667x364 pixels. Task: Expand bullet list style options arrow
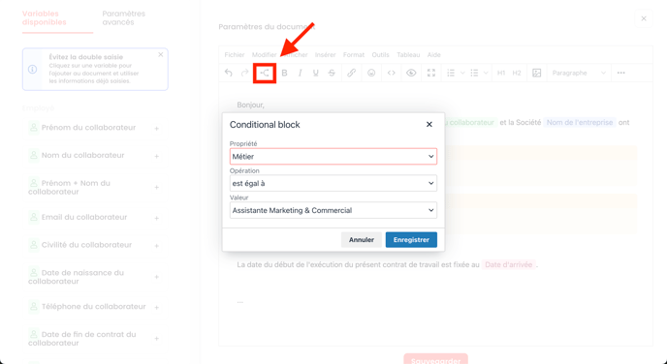pyautogui.click(x=486, y=73)
